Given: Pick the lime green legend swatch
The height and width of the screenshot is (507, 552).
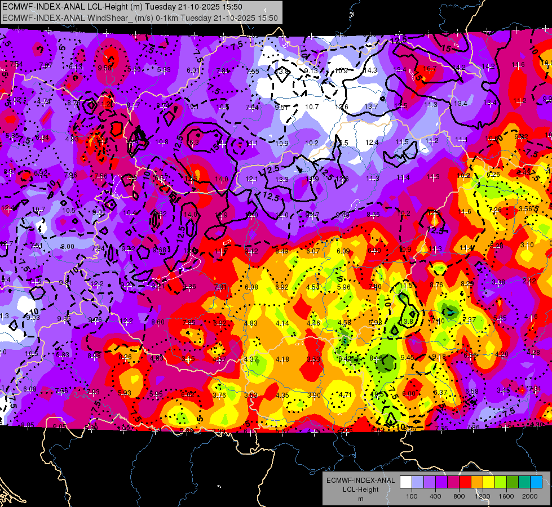Looking at the screenshot, I should click(501, 482).
